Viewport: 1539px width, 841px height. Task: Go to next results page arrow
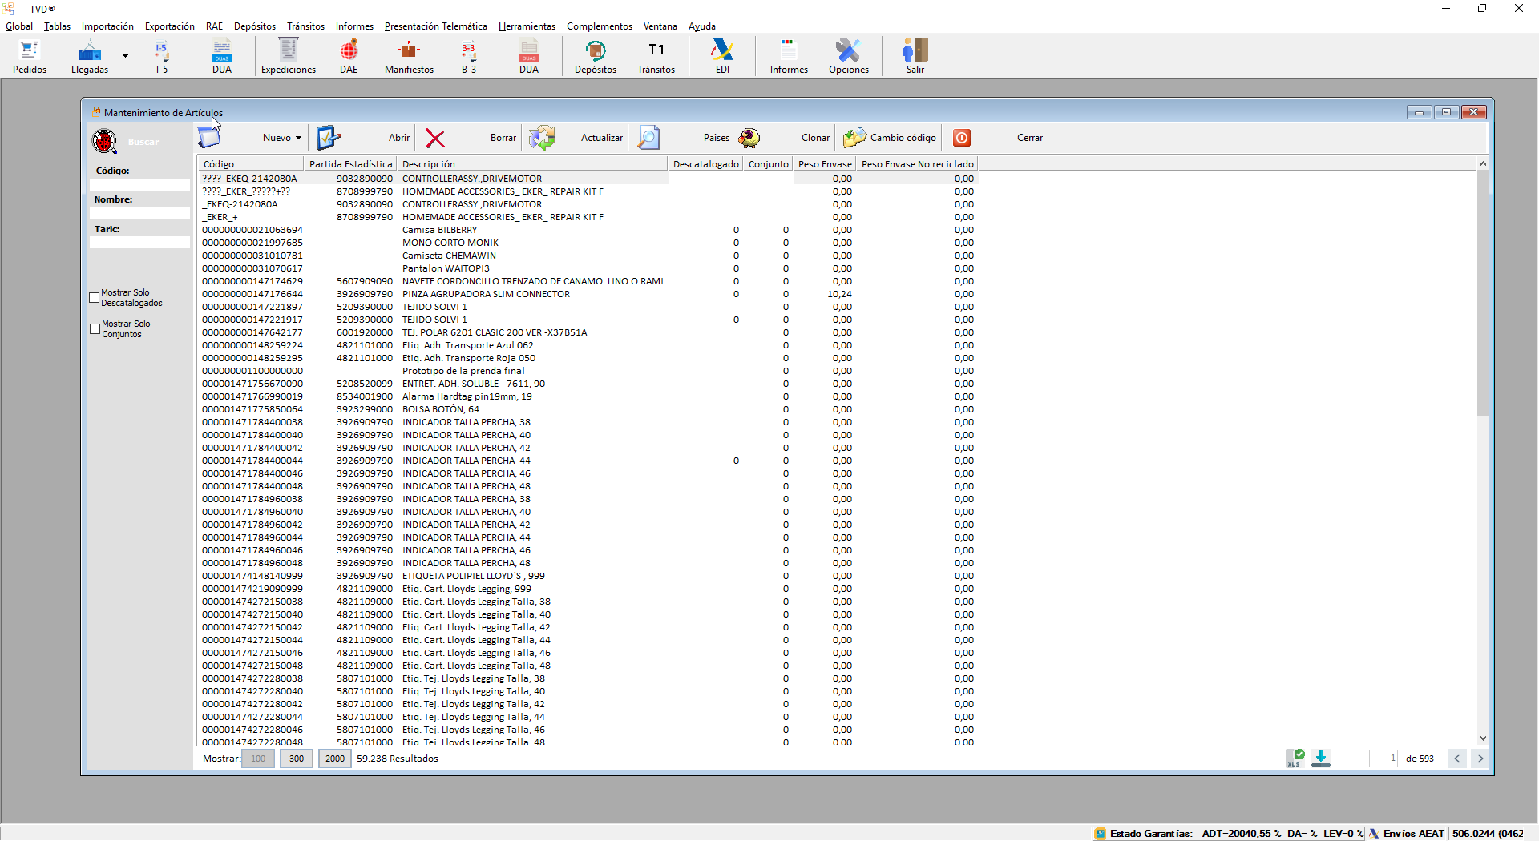1480,759
